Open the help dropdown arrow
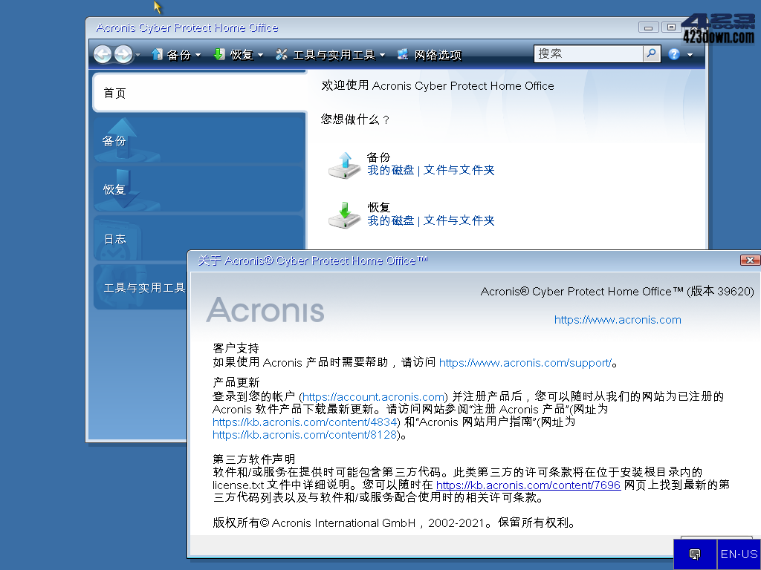 point(687,53)
